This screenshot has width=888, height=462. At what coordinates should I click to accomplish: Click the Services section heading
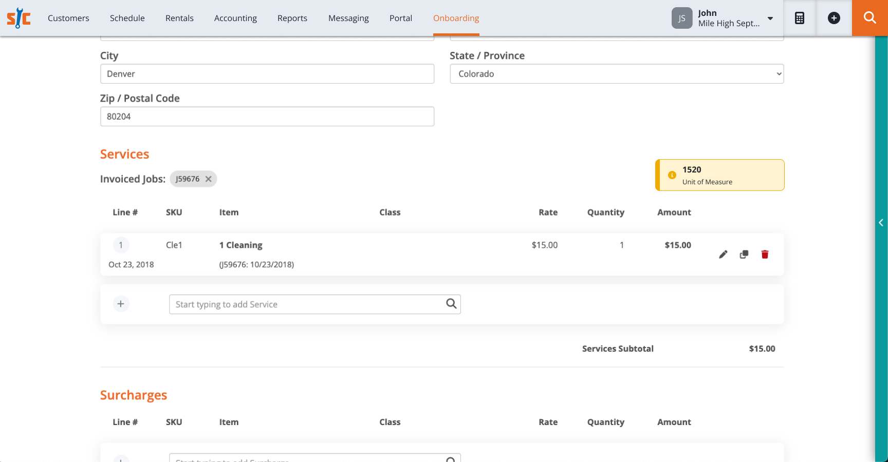tap(124, 155)
